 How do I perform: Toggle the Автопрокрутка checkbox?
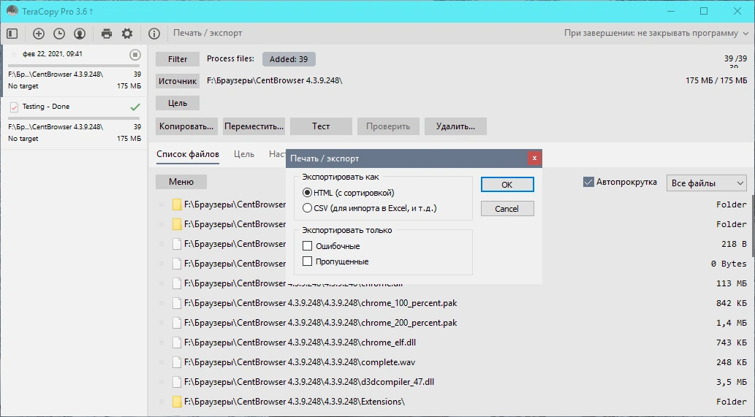tap(588, 182)
